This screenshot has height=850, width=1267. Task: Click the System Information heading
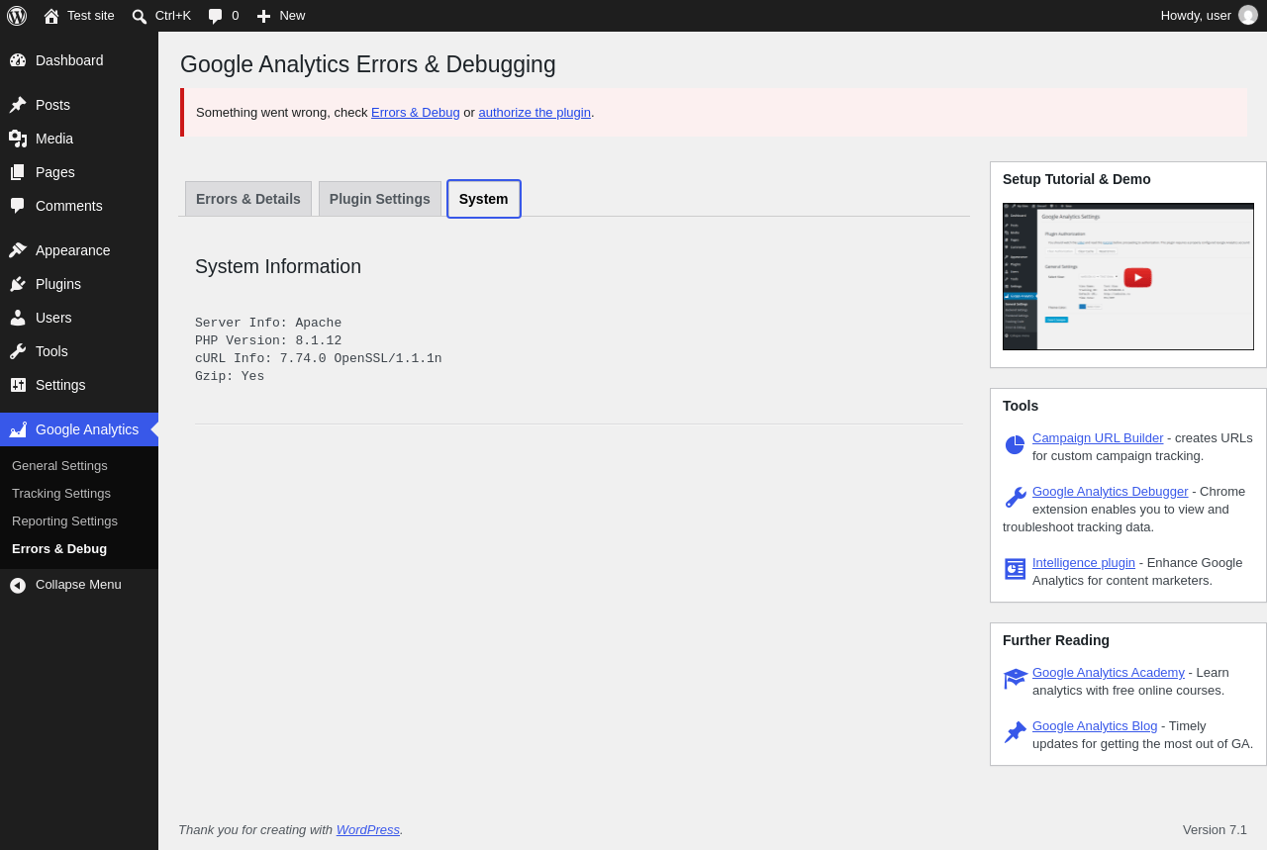click(x=278, y=266)
